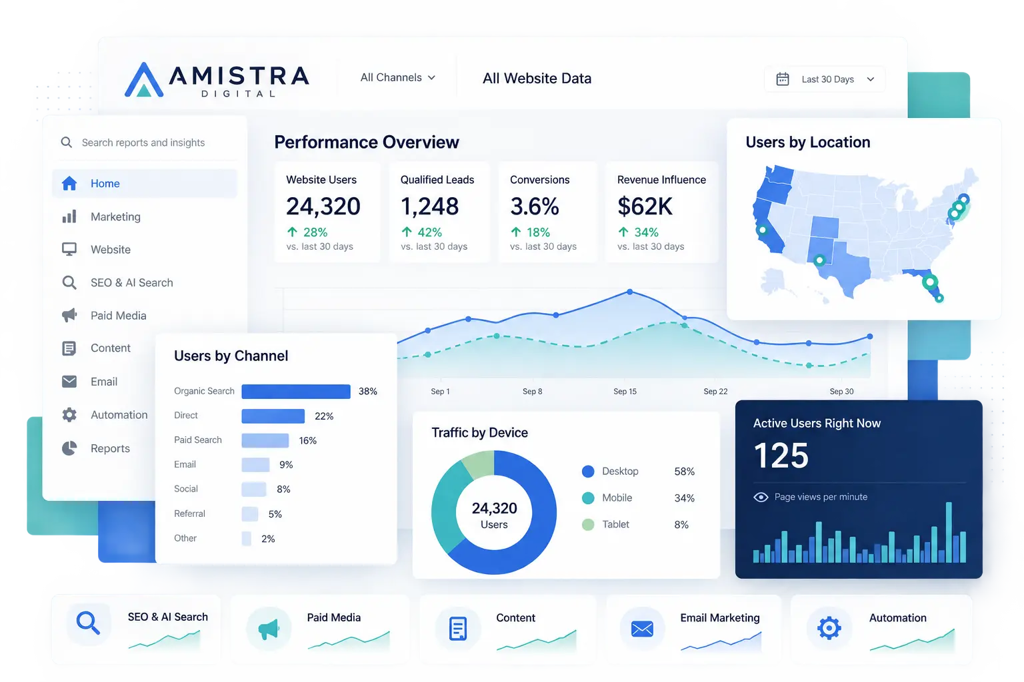Click the eye icon beside Page views per minute
The width and height of the screenshot is (1024, 682).
click(761, 497)
